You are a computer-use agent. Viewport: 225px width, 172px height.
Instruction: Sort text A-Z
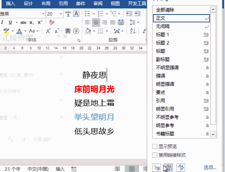click(x=133, y=31)
